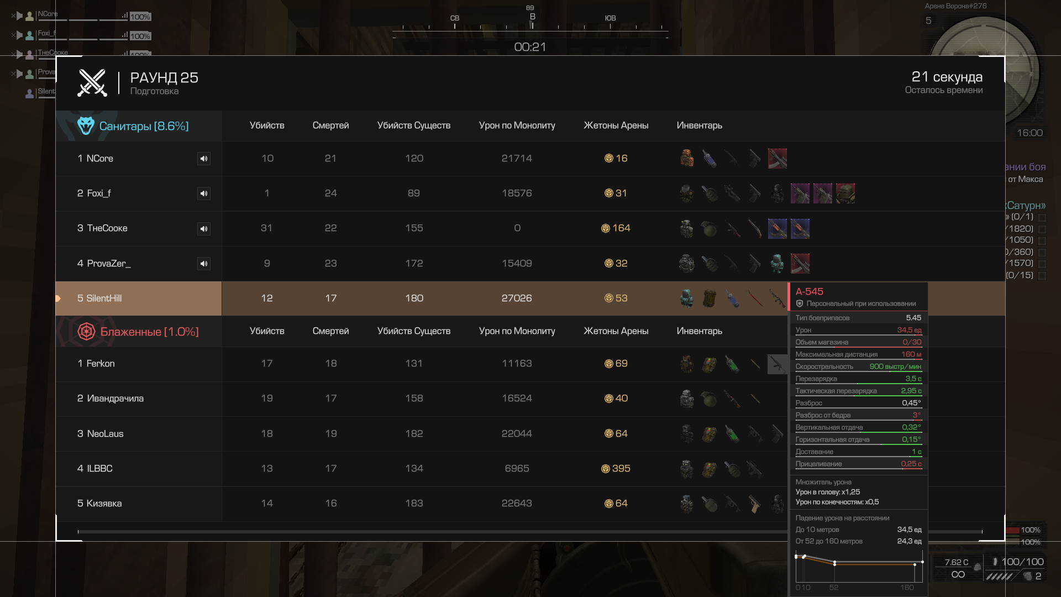Select the Блаженные team emblem icon
This screenshot has width=1061, height=597.
click(86, 332)
